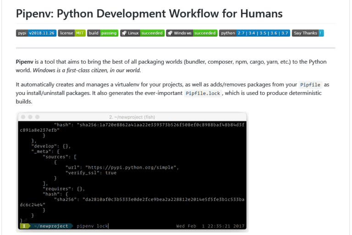Image resolution: width=352 pixels, height=235 pixels.
Task: Click the rocket icon in Windows badge
Action: pos(170,33)
